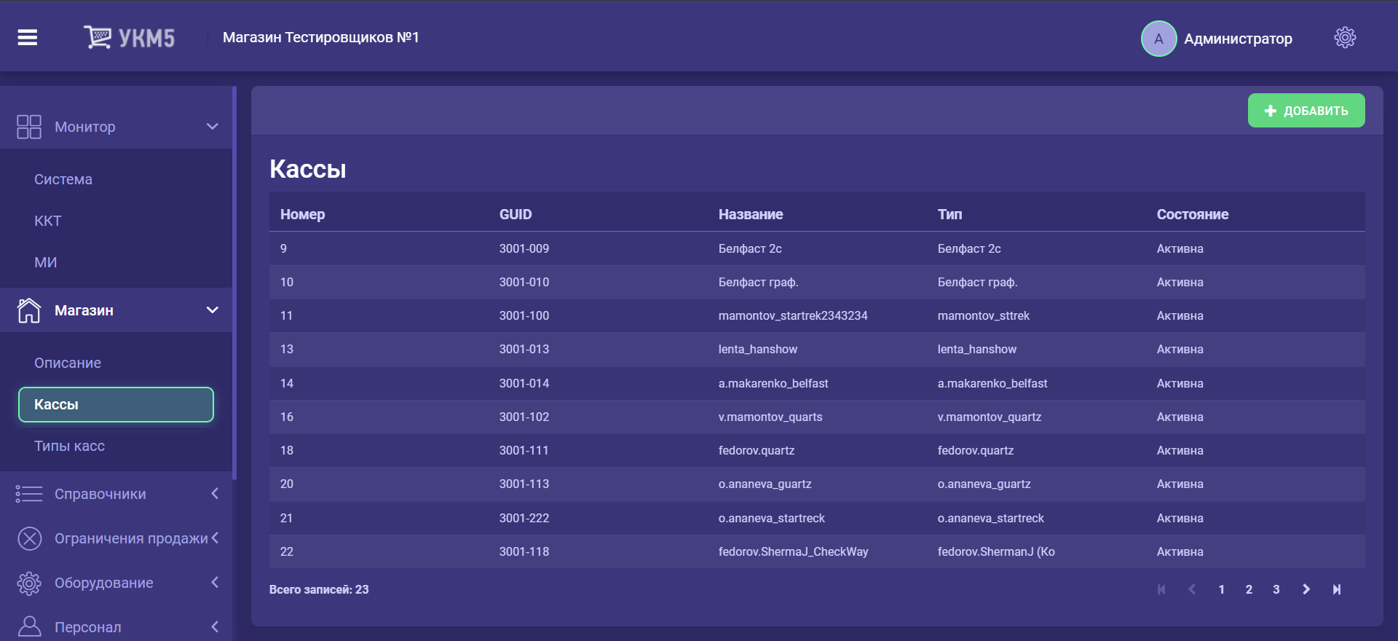This screenshot has width=1398, height=641.
Task: Collapse the Монитор section chevron
Action: [x=213, y=127]
